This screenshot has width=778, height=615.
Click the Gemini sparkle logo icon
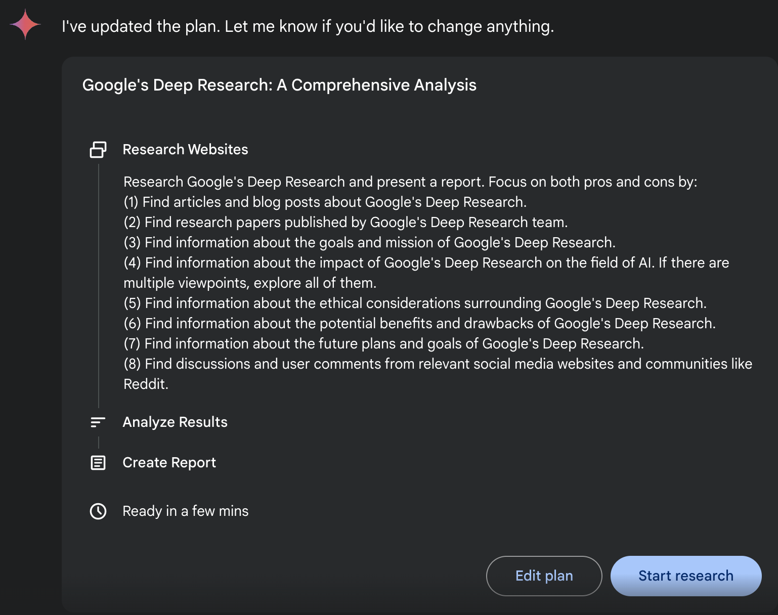click(25, 24)
